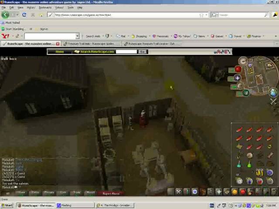Expand the Yahoo Mail dropdown arrow
279x209 pixels.
[x=128, y=36]
